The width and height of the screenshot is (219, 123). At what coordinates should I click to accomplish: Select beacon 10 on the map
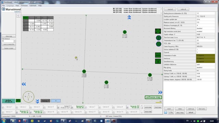click(x=150, y=75)
